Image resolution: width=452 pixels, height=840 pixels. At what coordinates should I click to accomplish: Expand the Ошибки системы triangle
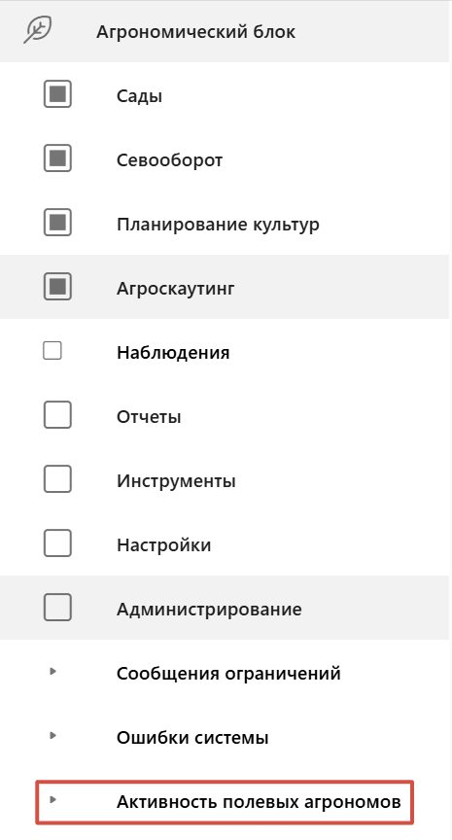[x=52, y=736]
